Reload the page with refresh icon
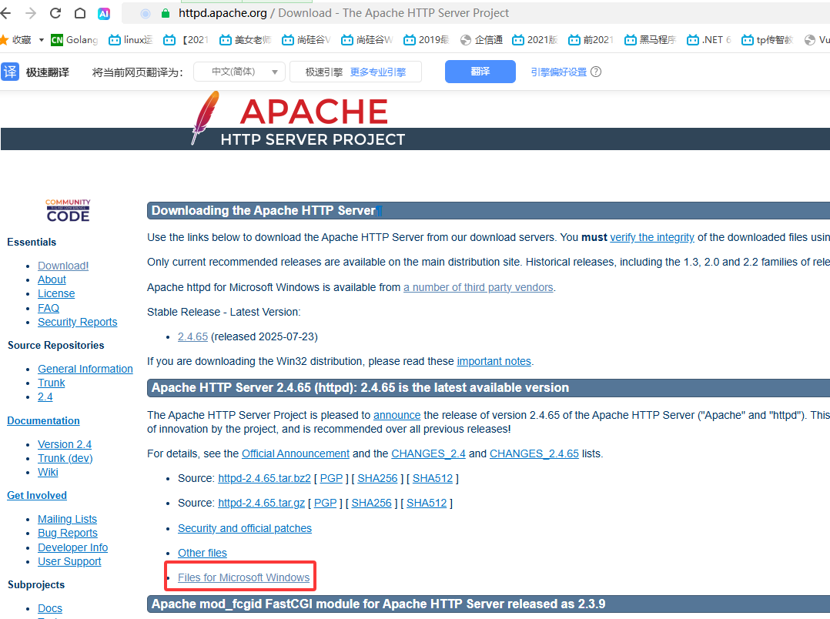This screenshot has height=619, width=830. pos(55,13)
